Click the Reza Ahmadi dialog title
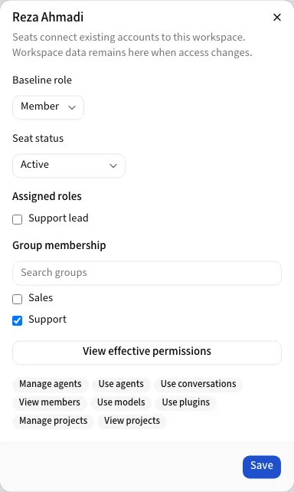 pos(48,17)
